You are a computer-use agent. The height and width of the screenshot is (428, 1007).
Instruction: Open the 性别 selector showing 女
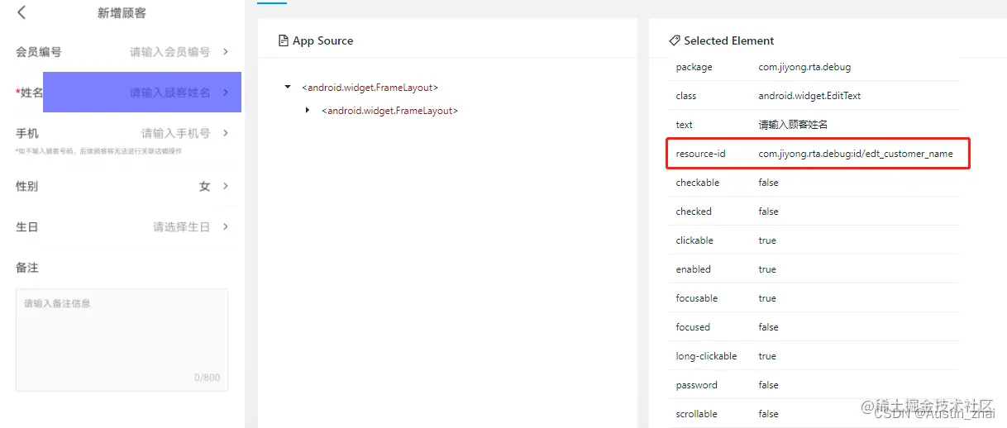point(204,187)
